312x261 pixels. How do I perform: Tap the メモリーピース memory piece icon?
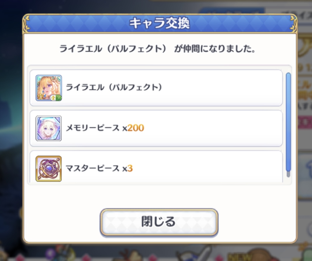pyautogui.click(x=49, y=128)
